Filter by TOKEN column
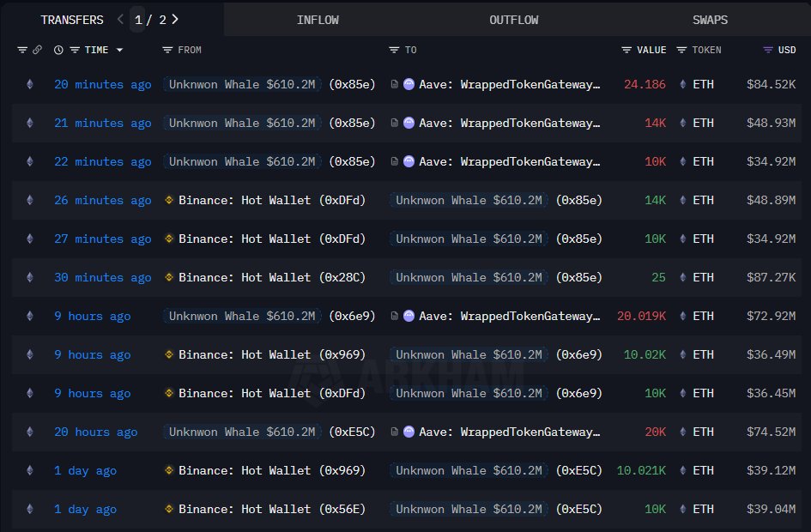 click(681, 50)
